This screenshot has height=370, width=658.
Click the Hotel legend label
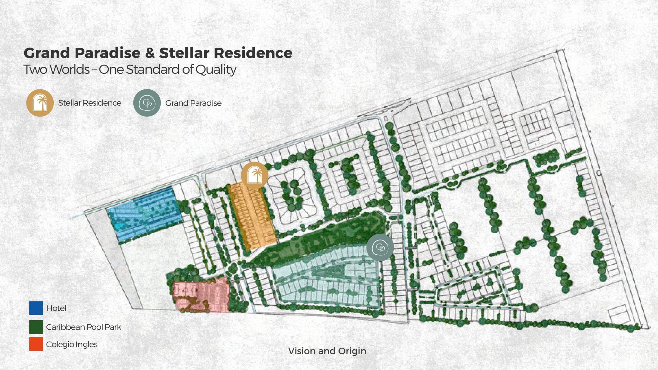(x=56, y=308)
